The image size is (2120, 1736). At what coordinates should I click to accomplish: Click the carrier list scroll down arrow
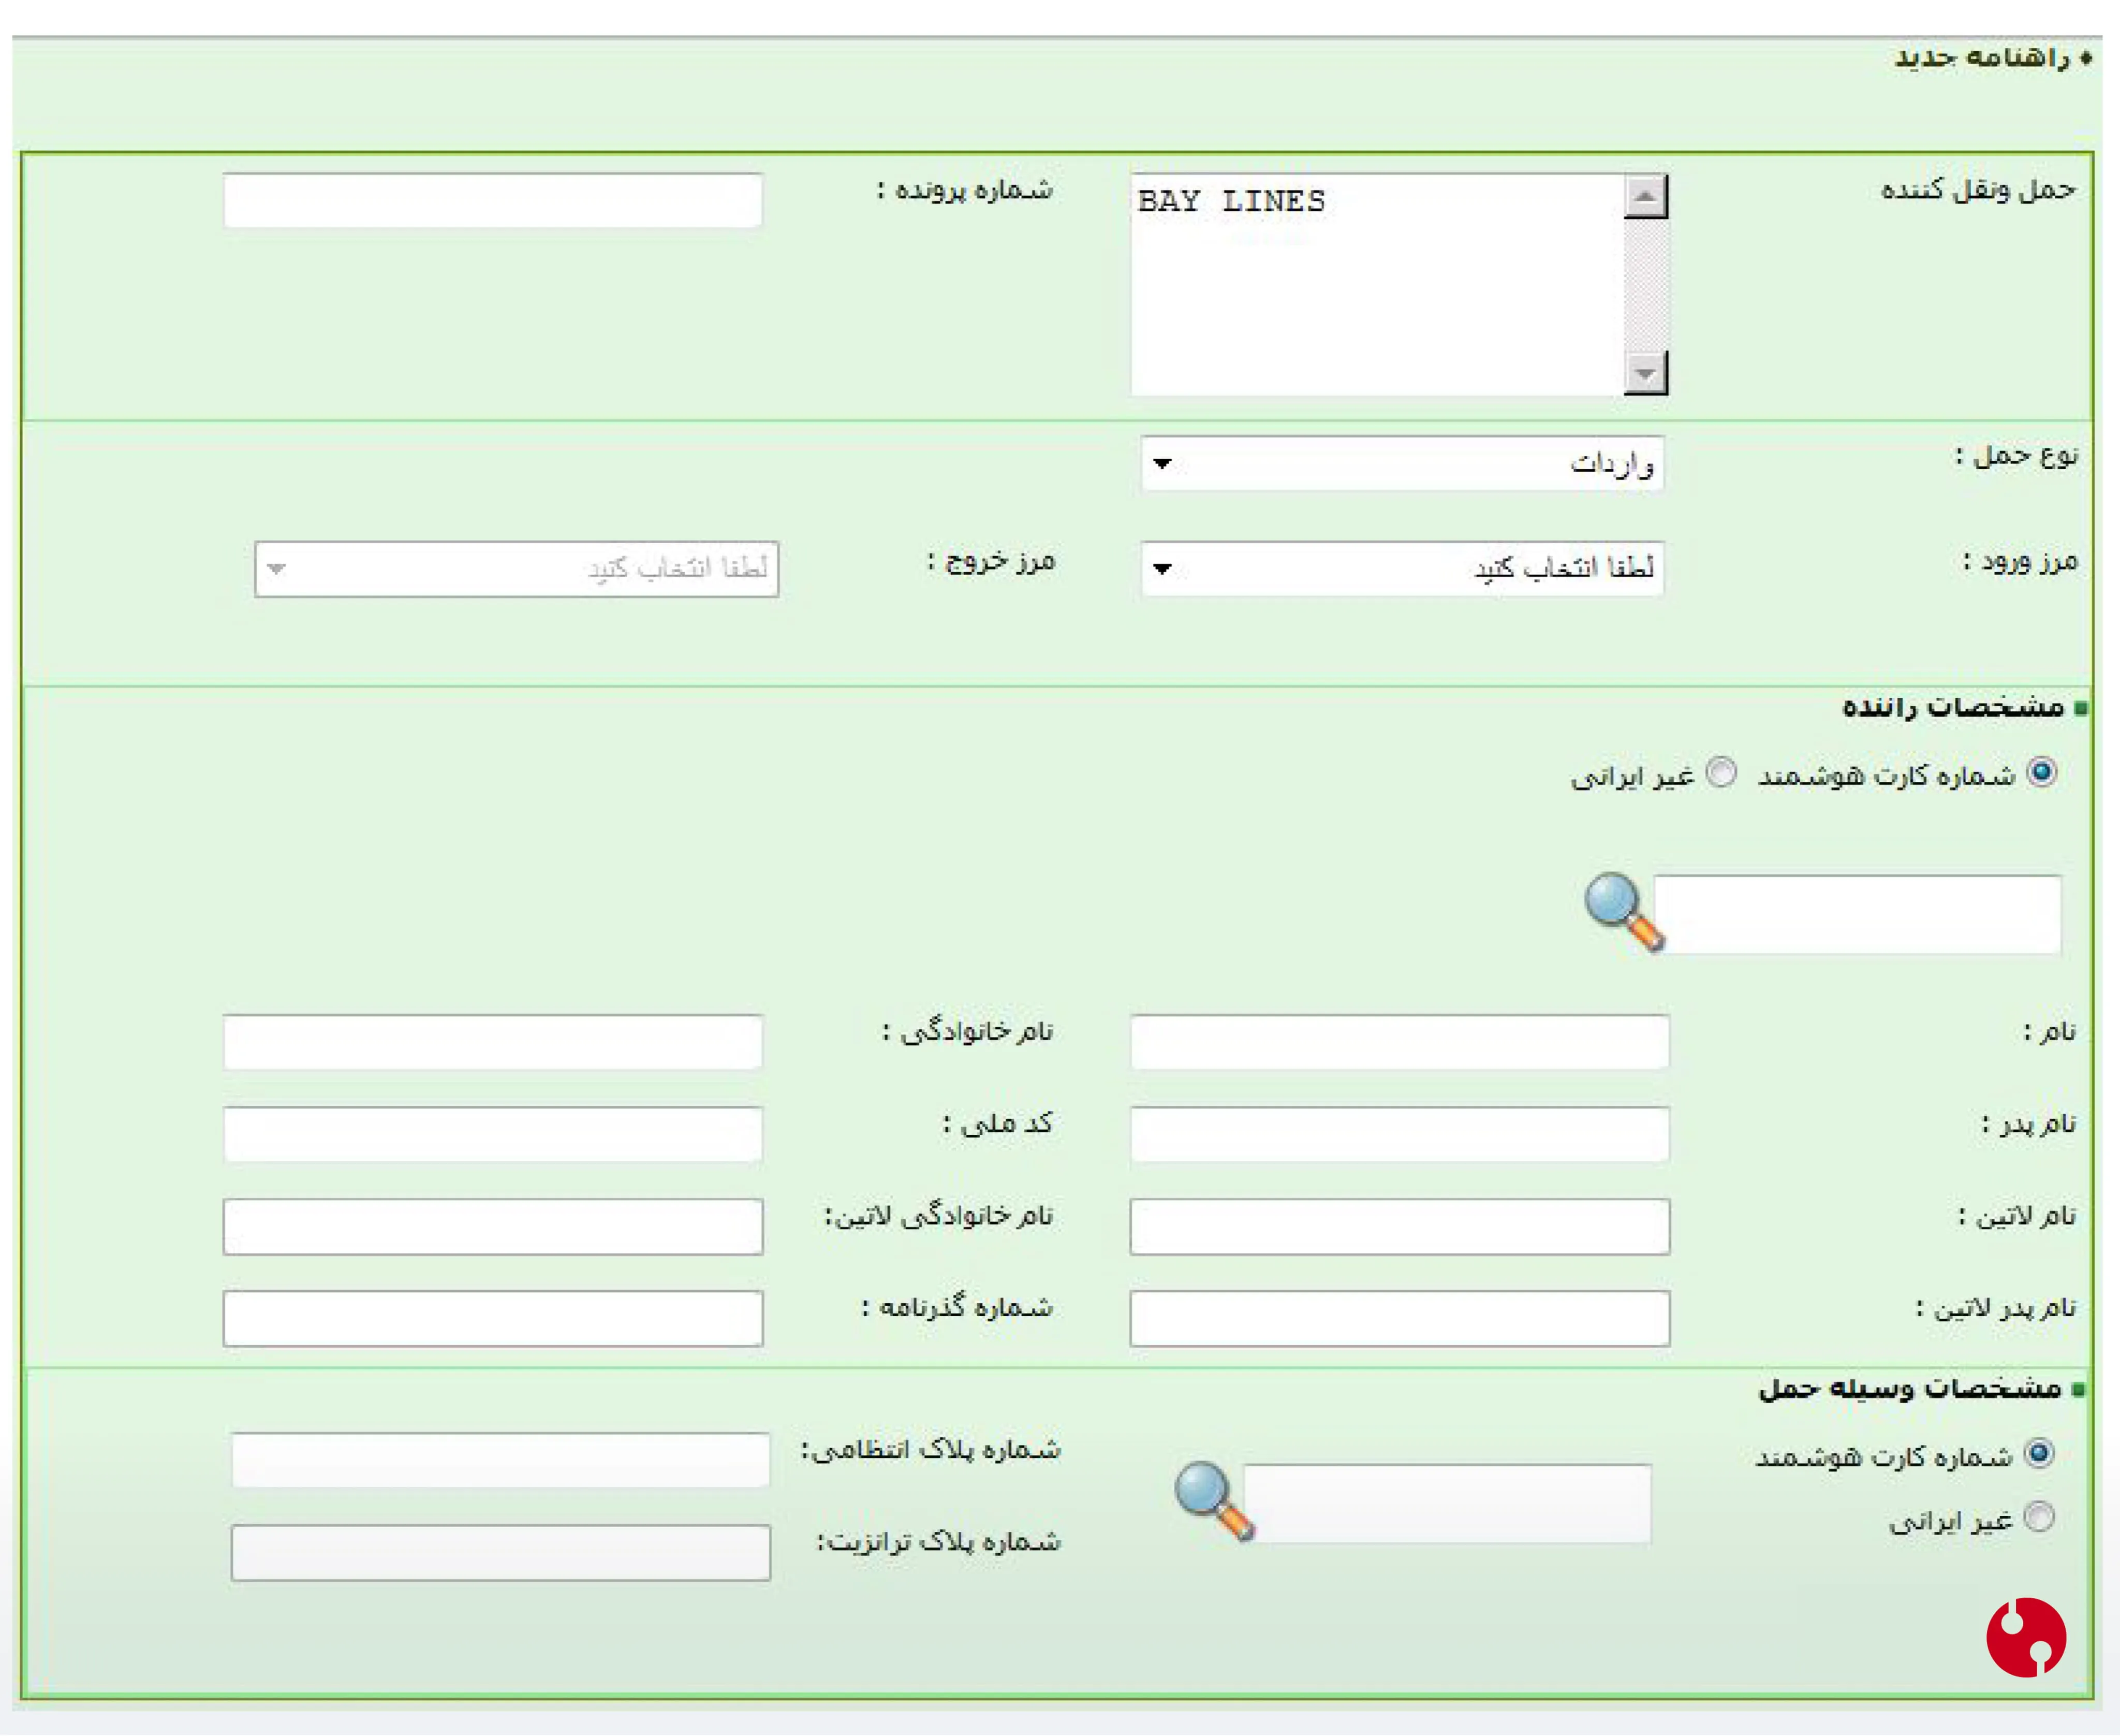click(x=1645, y=373)
